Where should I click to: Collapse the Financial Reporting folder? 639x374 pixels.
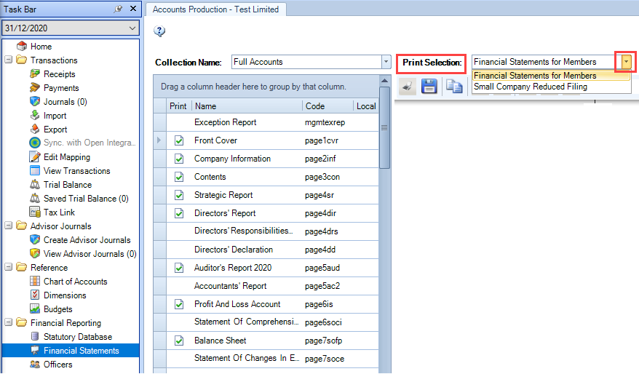pyautogui.click(x=9, y=322)
